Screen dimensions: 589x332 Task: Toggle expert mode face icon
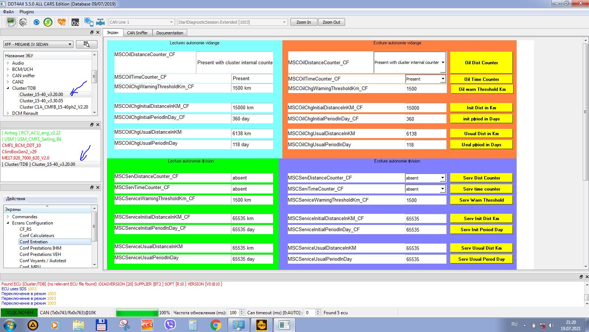pyautogui.click(x=23, y=22)
